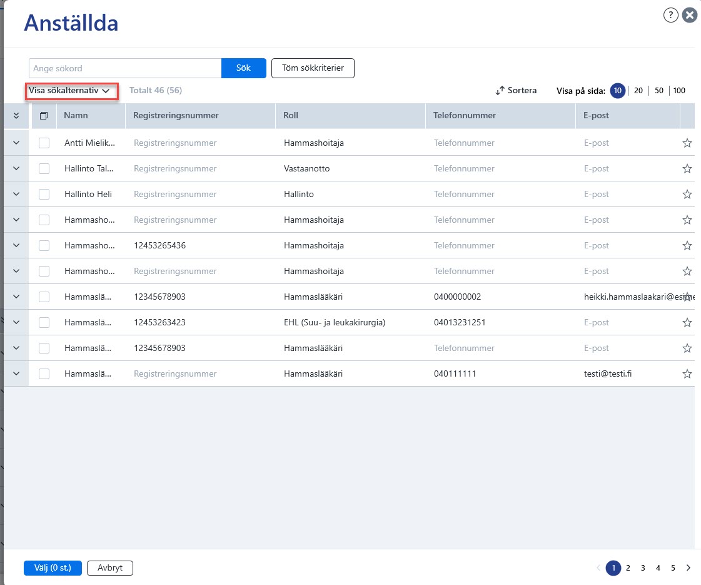Expand the EHL (Suu- ja leukakirurgia) row

click(x=16, y=322)
